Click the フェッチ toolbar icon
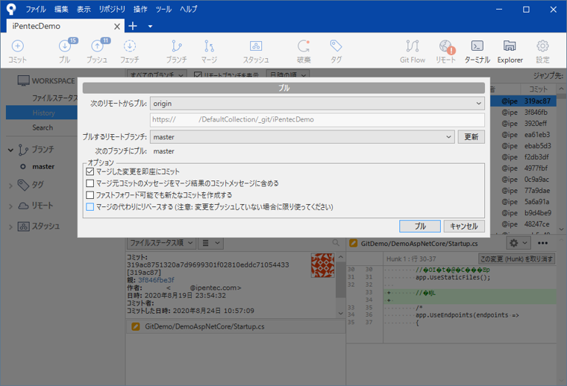The width and height of the screenshot is (567, 386). tap(130, 51)
